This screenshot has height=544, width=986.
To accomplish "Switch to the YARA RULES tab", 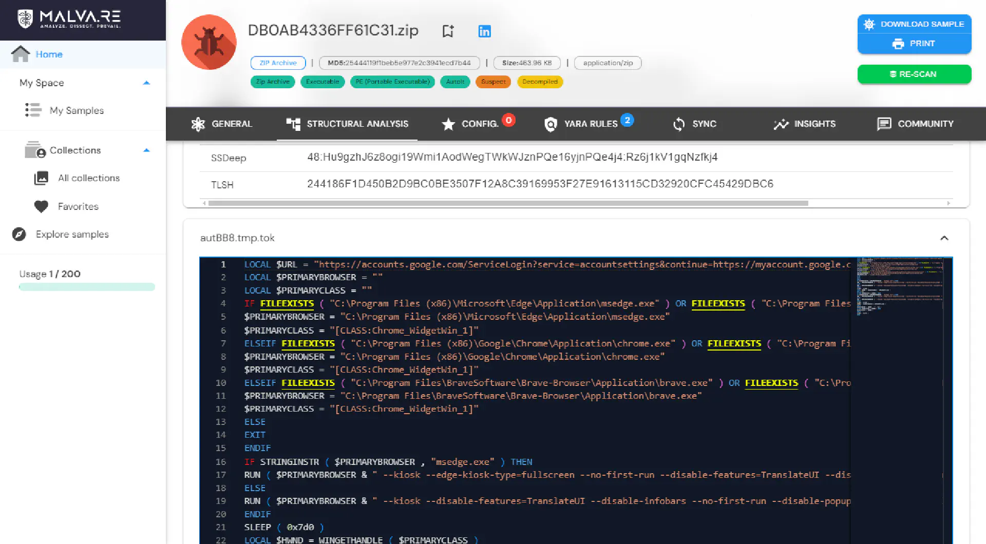I will coord(589,124).
